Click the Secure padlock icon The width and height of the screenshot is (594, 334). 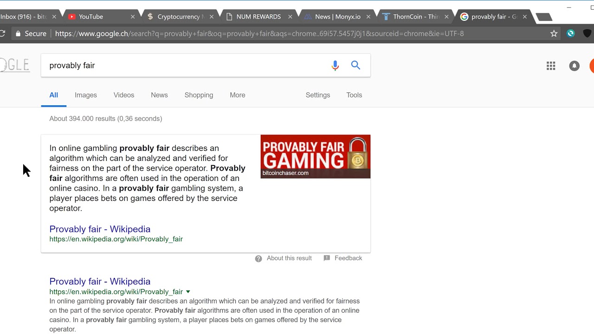18,33
